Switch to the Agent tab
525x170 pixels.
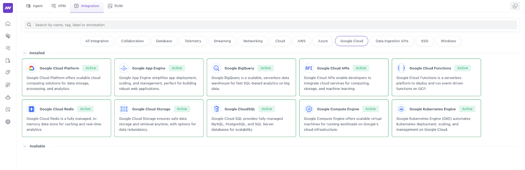pyautogui.click(x=34, y=6)
